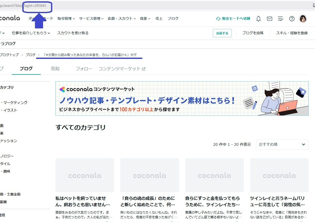Select 副業 category in sidebar

(3, 202)
